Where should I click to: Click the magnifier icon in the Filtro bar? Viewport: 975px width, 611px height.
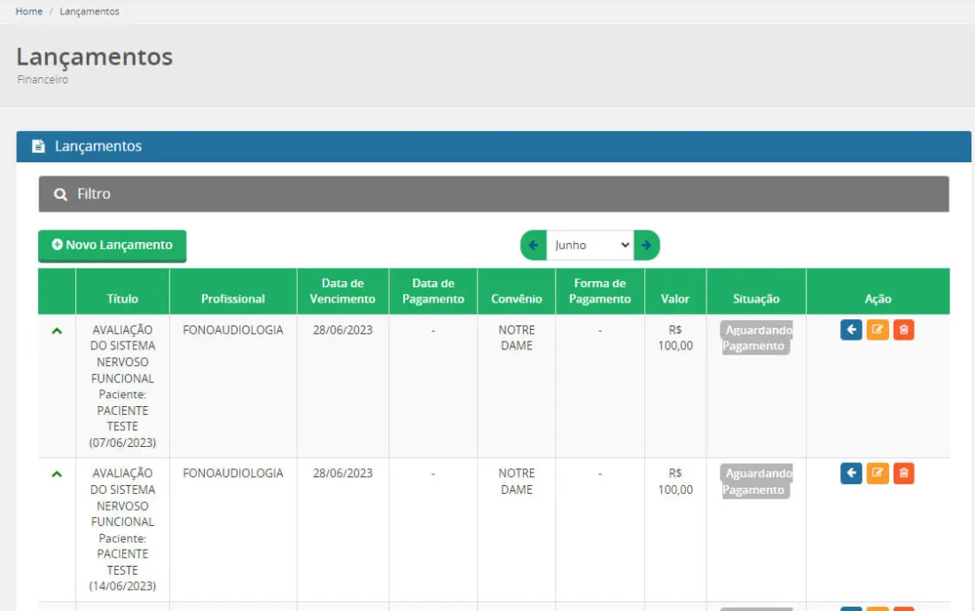[60, 195]
